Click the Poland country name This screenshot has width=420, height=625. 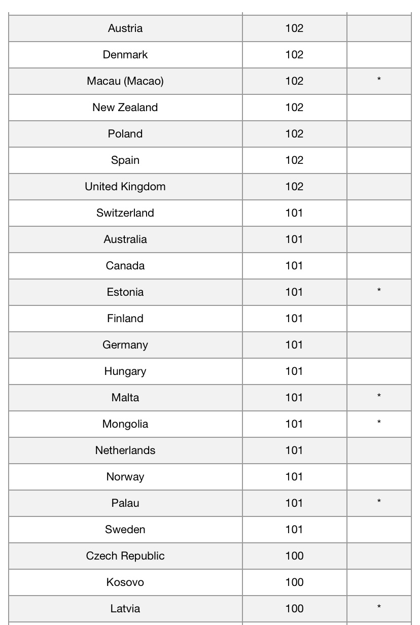pyautogui.click(x=125, y=134)
